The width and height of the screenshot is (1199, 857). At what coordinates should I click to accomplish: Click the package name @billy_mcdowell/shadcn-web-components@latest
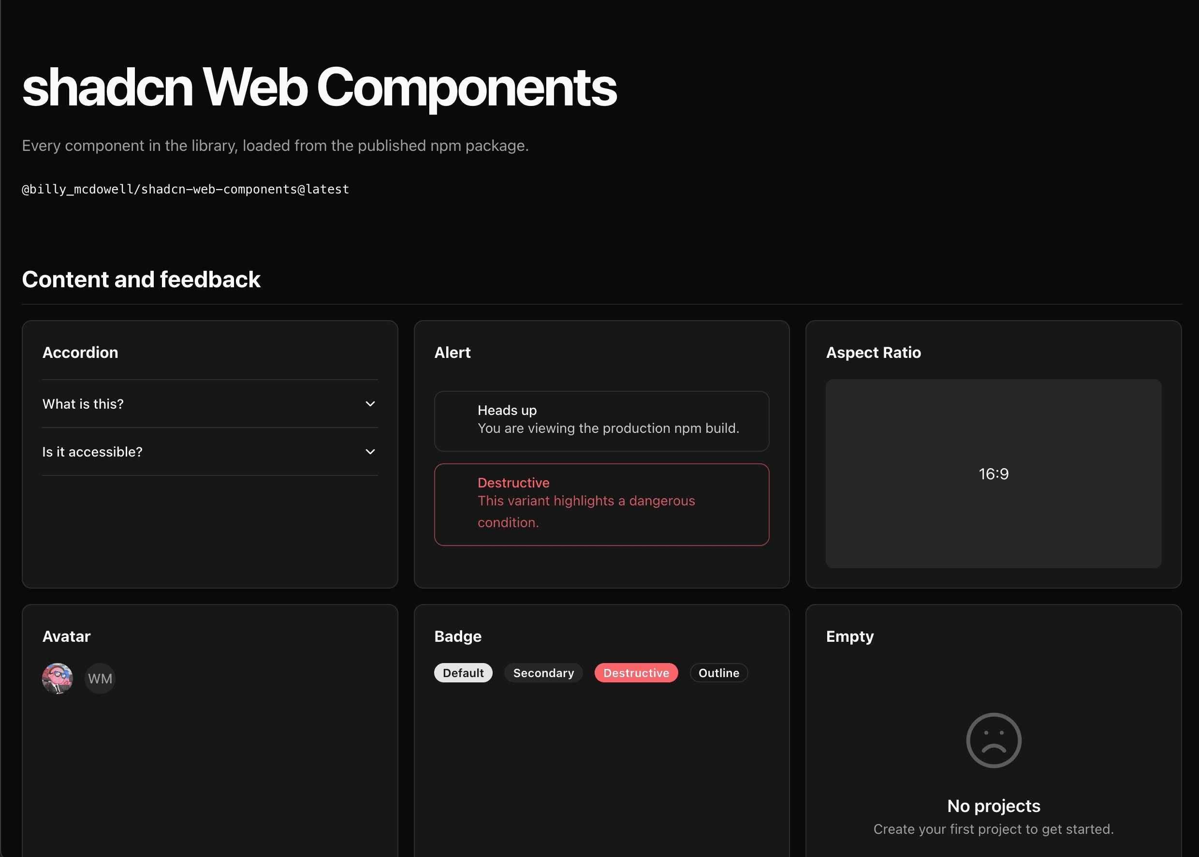tap(186, 189)
